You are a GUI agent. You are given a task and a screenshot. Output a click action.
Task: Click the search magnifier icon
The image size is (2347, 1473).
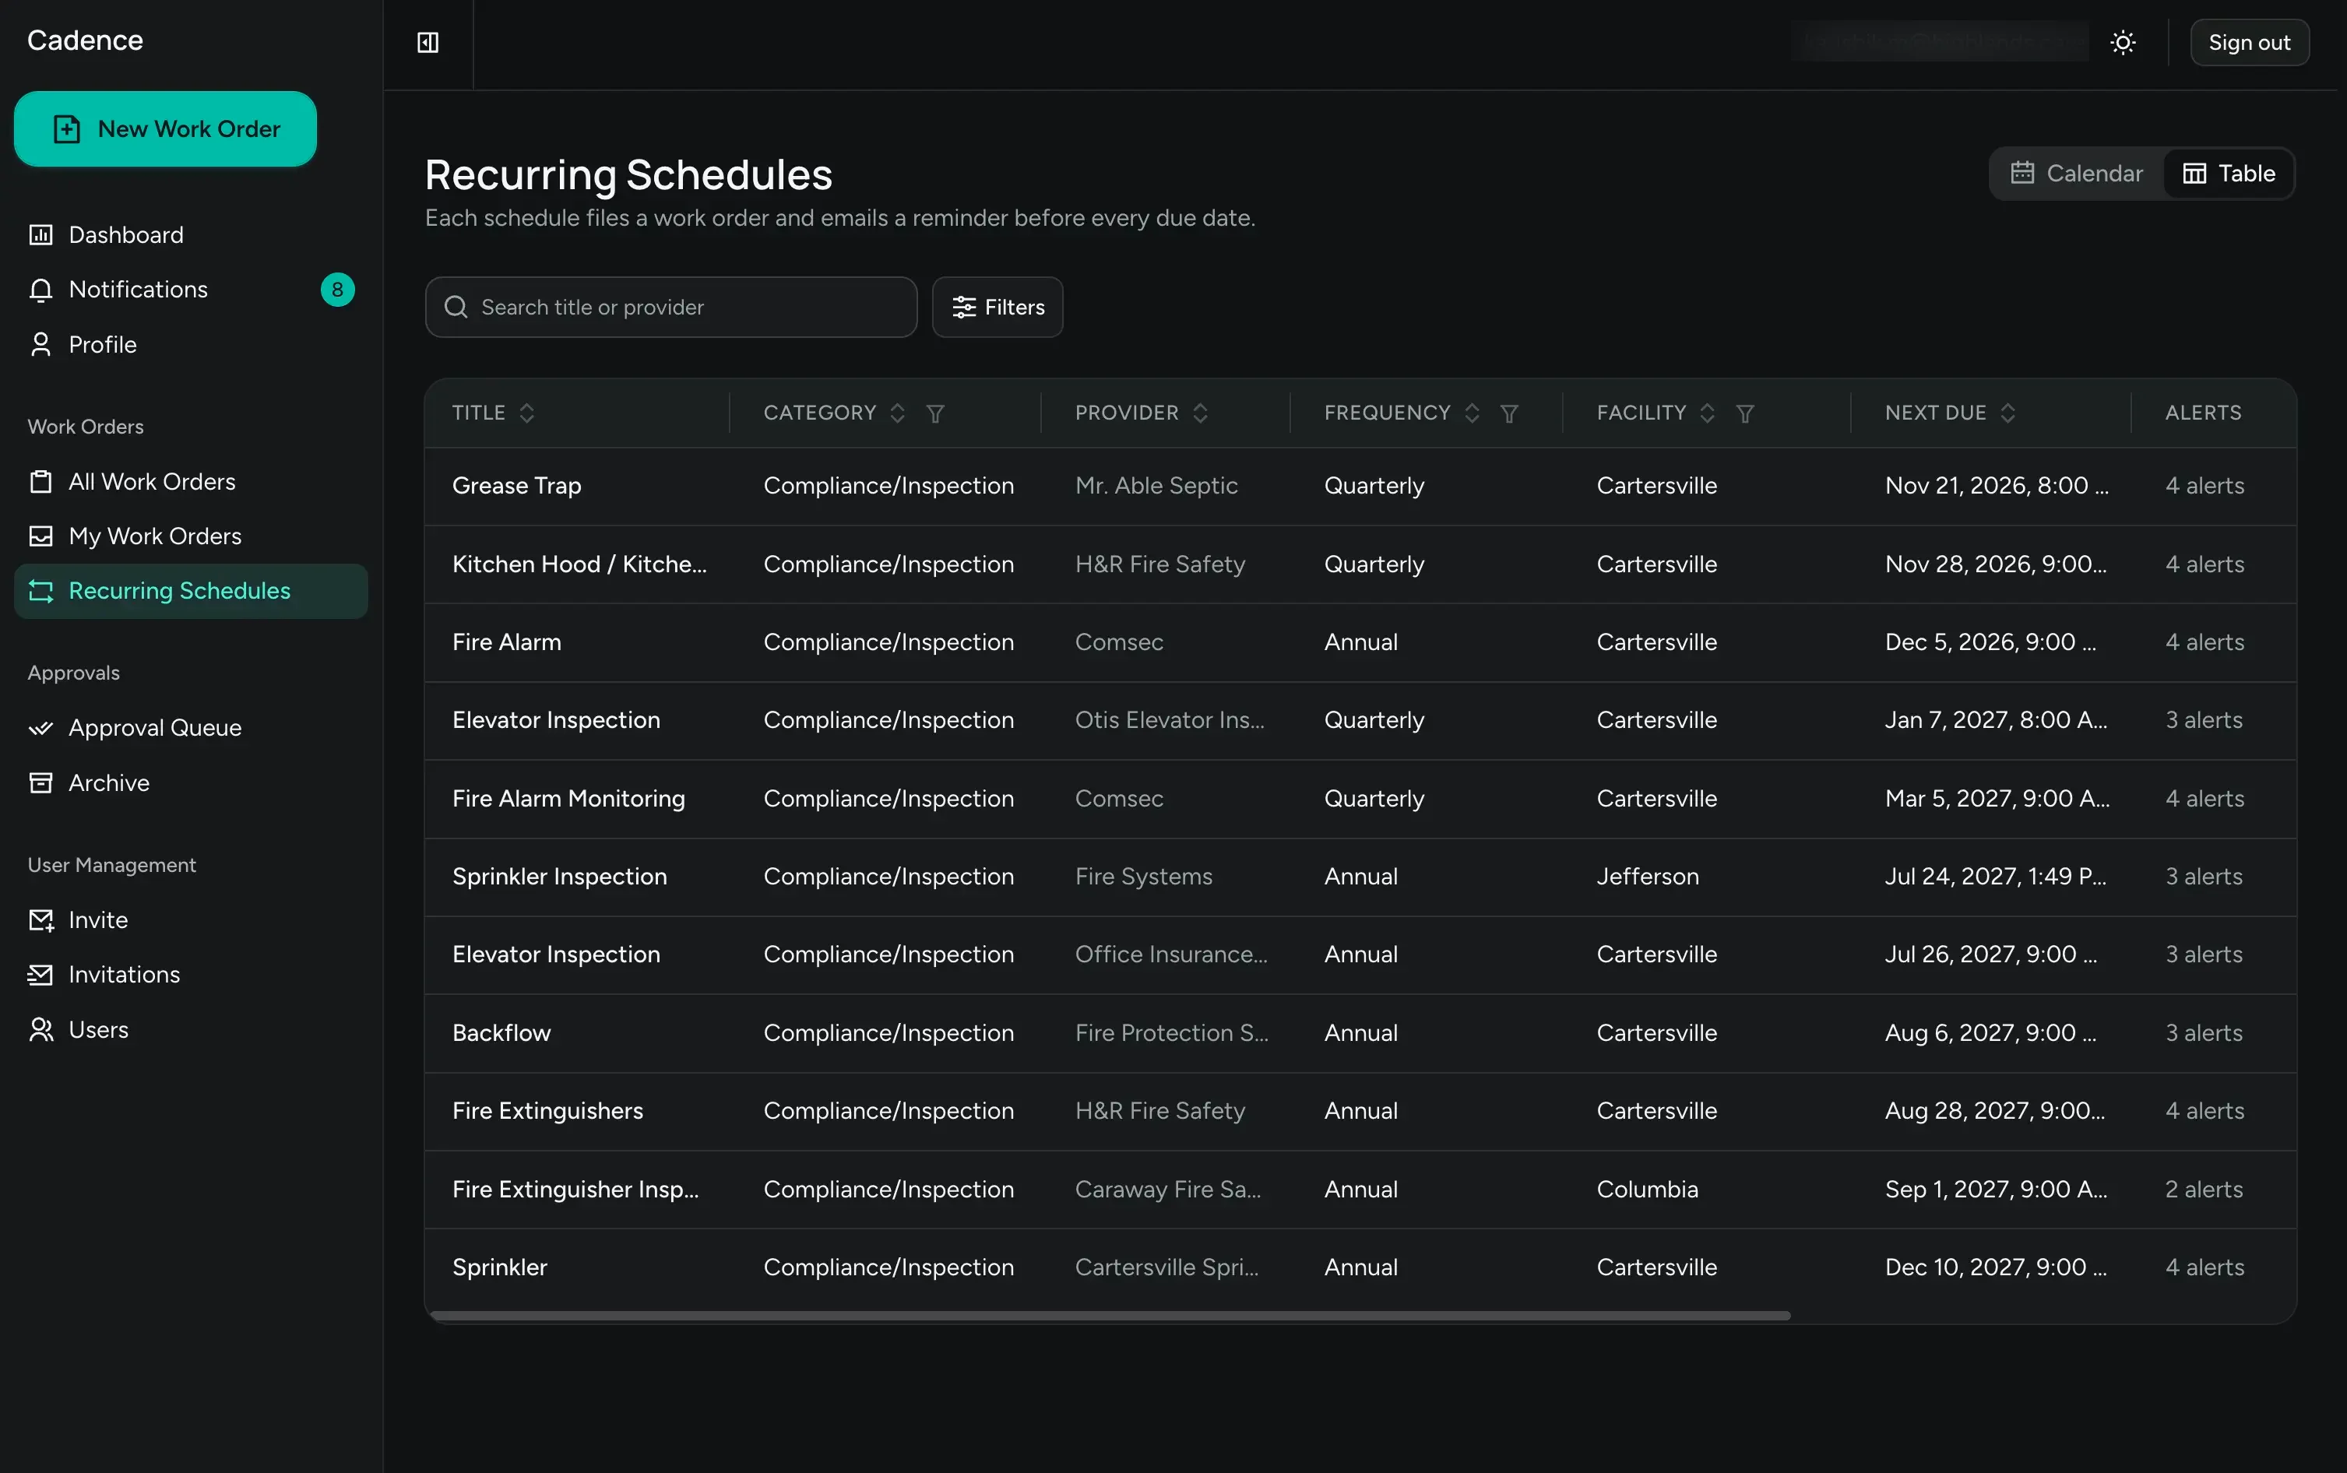pyautogui.click(x=456, y=307)
